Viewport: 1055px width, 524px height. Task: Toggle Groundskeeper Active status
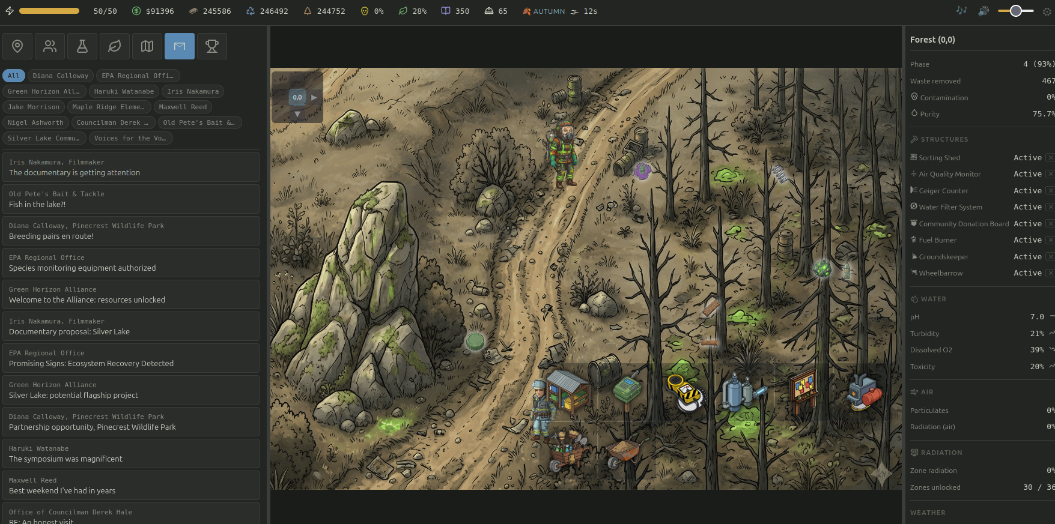click(x=1027, y=257)
